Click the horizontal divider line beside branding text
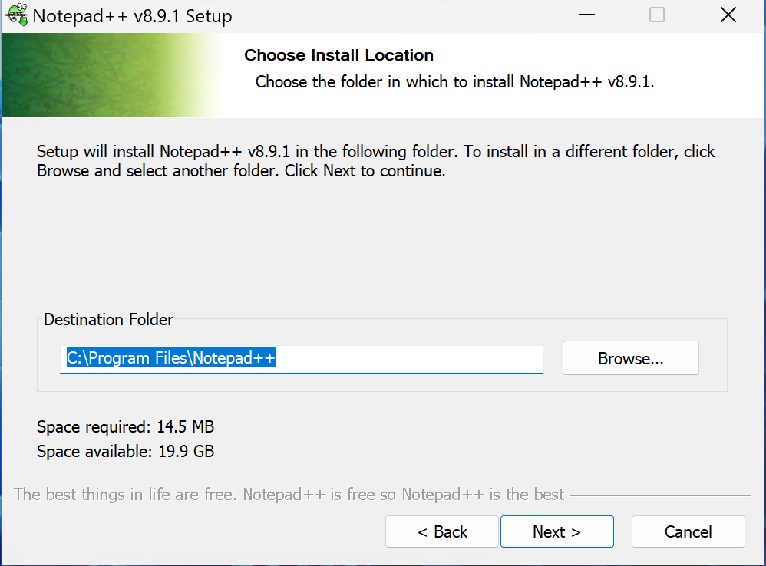The image size is (766, 566). 660,495
